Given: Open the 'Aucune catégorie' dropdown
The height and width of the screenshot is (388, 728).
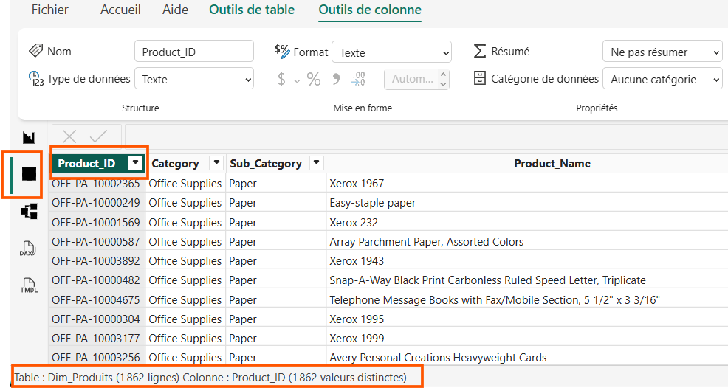Looking at the screenshot, I should pos(662,79).
